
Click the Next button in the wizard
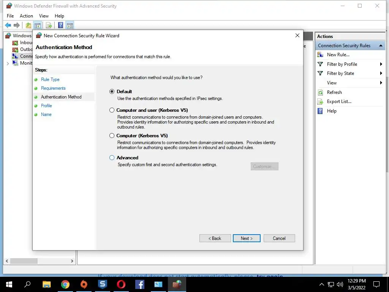coord(247,238)
